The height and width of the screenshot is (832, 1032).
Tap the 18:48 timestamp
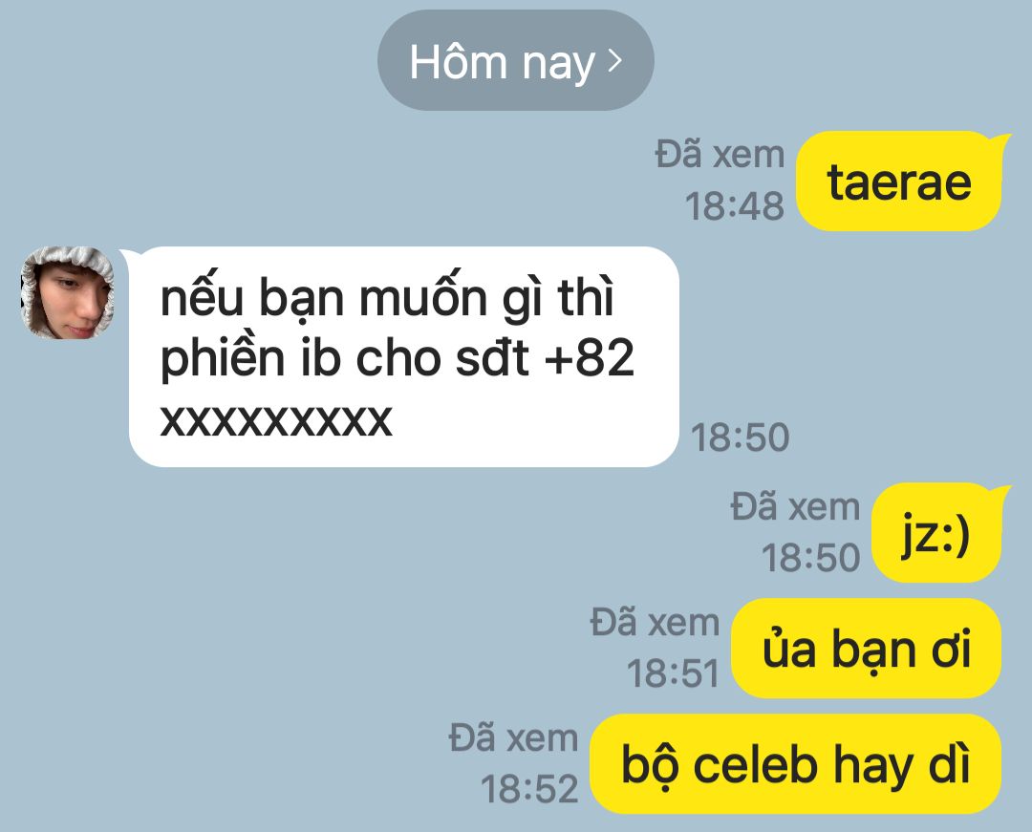point(735,206)
